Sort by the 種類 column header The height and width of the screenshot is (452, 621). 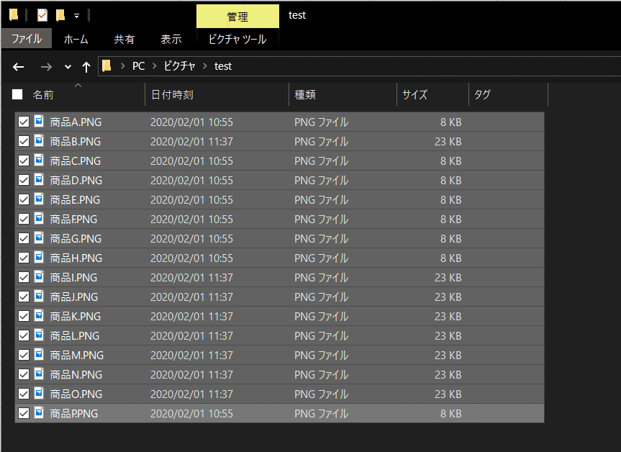tap(305, 95)
